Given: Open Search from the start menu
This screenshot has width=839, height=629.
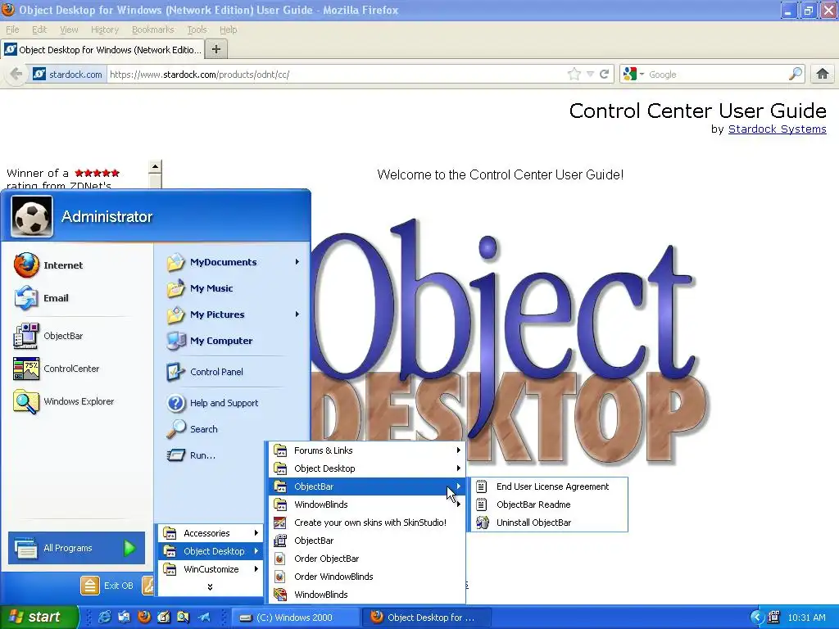Looking at the screenshot, I should pos(192,429).
